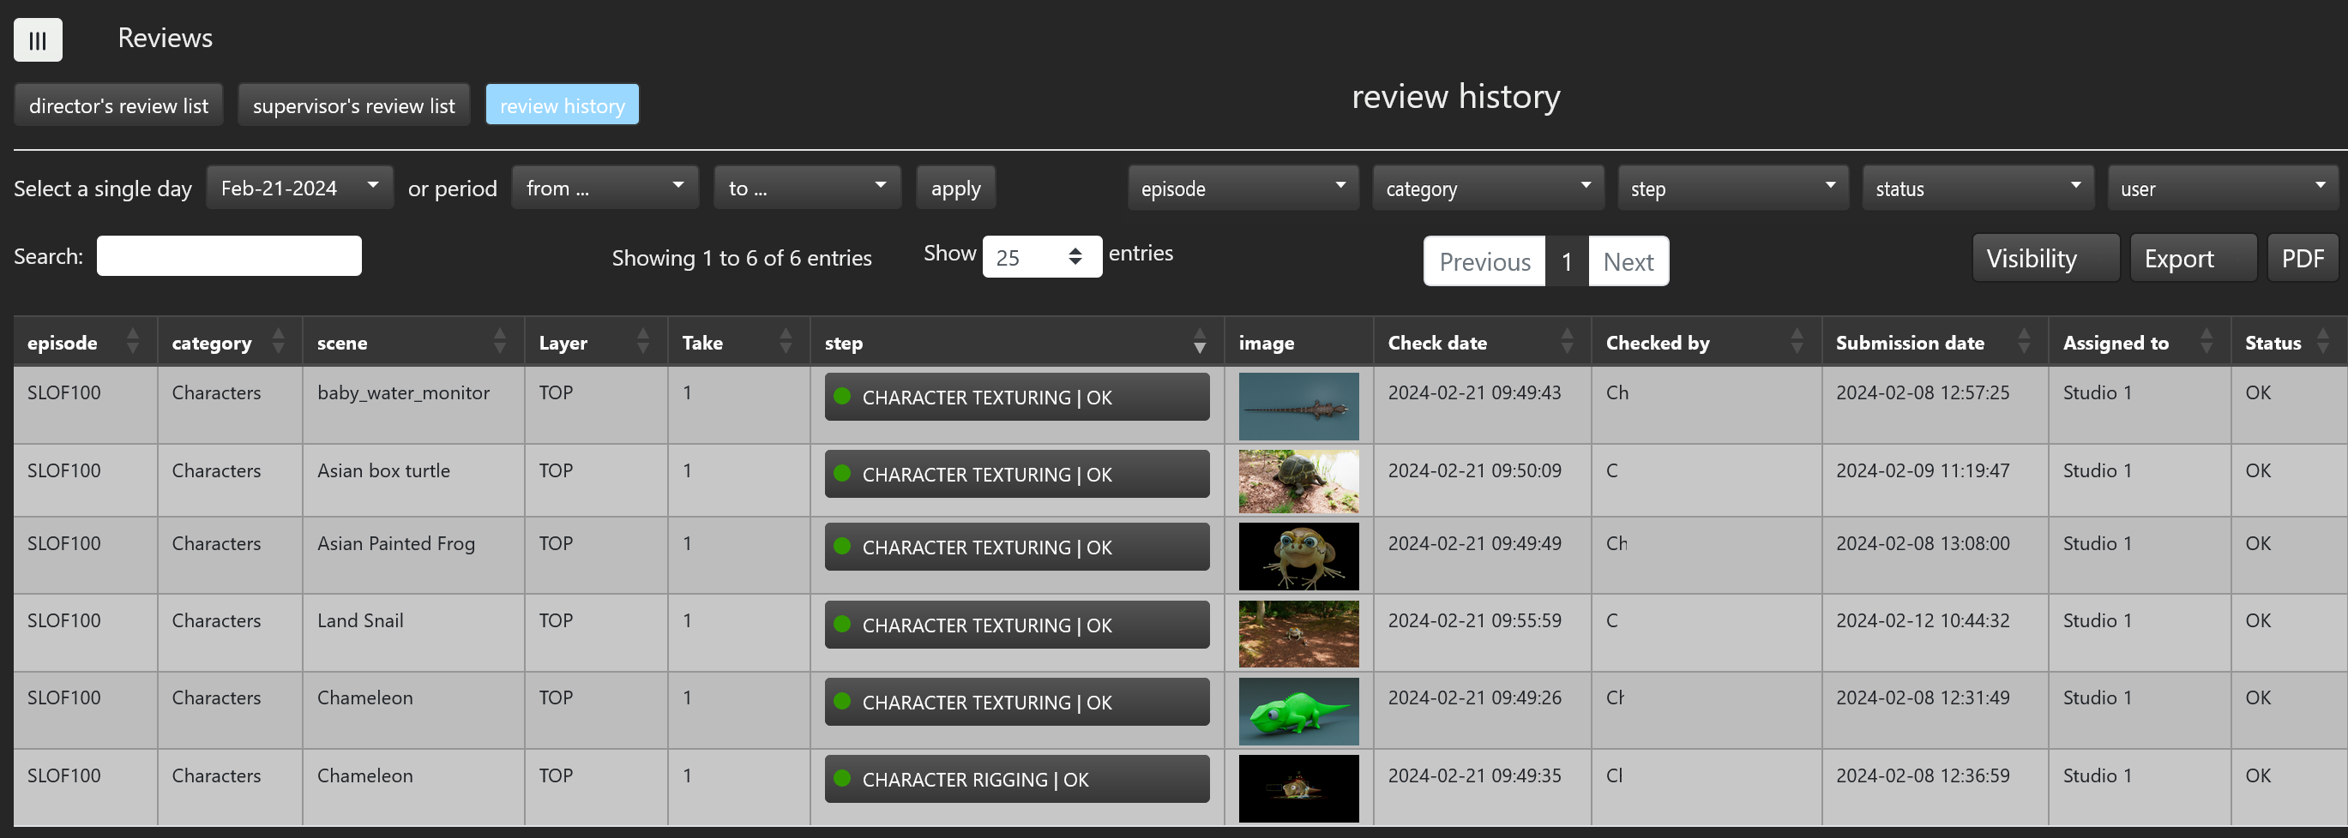Export the review history as PDF
The width and height of the screenshot is (2348, 838).
[2302, 259]
